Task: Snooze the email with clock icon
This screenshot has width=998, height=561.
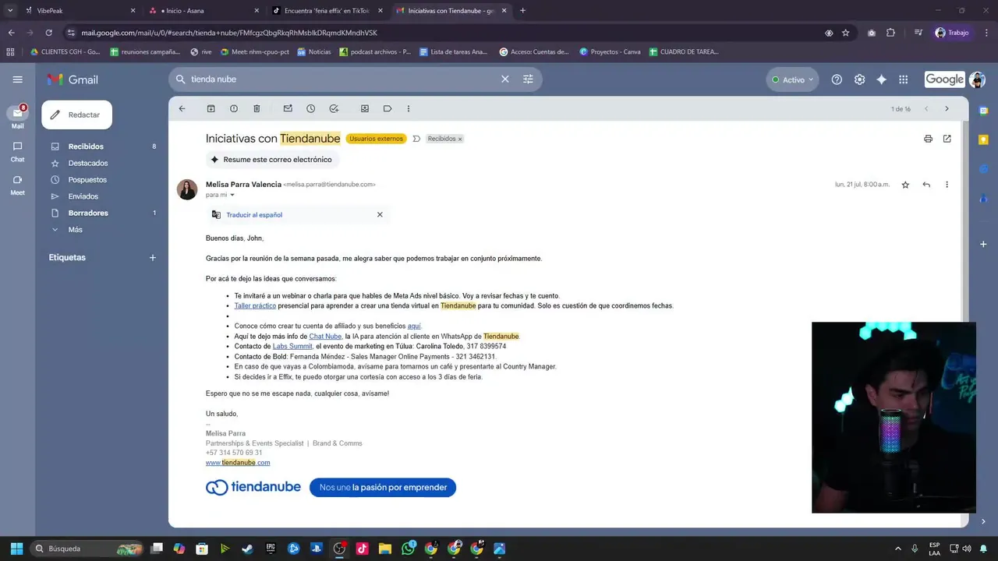Action: point(310,109)
